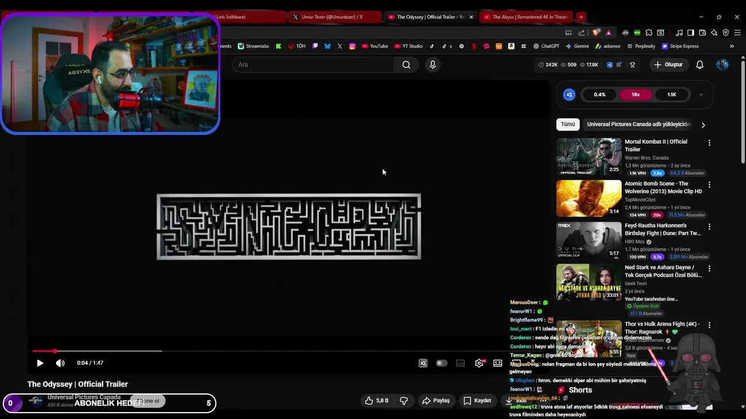
Task: Open adsense bookmark
Action: pyautogui.click(x=608, y=46)
